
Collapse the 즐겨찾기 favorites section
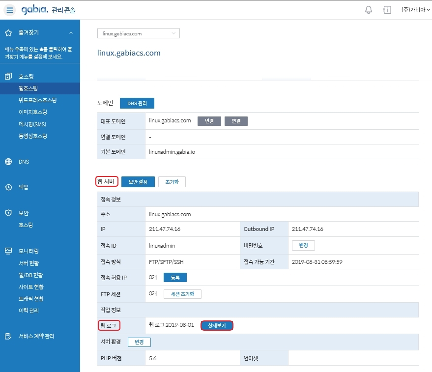click(x=71, y=33)
